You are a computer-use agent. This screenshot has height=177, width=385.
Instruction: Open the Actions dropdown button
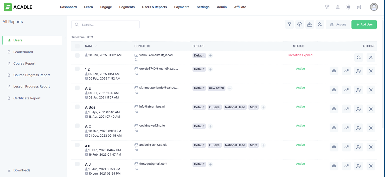pos(338,24)
